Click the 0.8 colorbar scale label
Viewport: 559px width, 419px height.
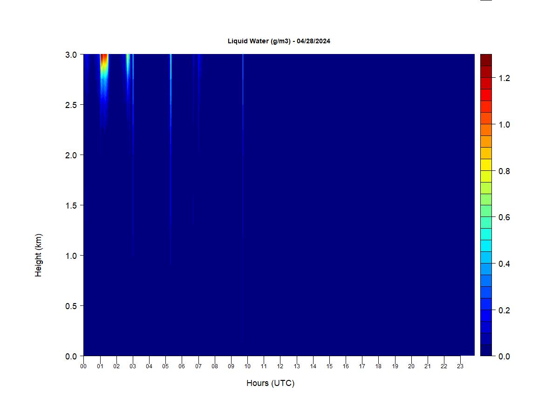[x=504, y=171]
